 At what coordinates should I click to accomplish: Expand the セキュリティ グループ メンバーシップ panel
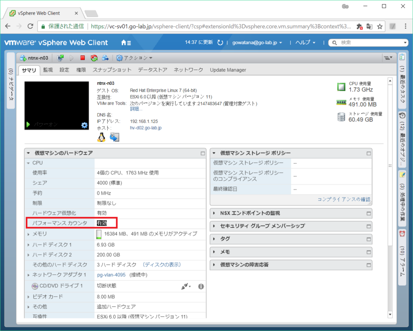214,226
